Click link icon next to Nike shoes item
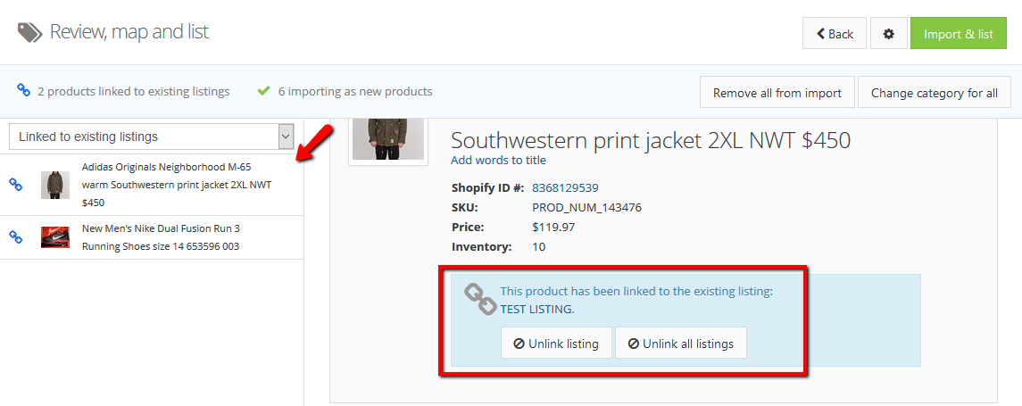 click(x=15, y=236)
